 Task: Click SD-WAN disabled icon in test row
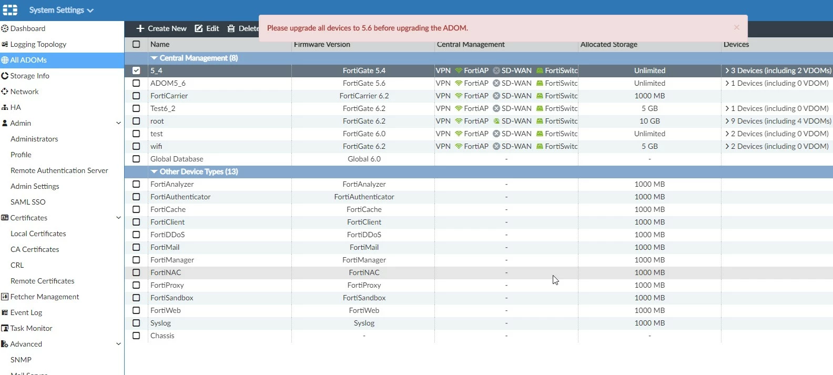(x=496, y=134)
